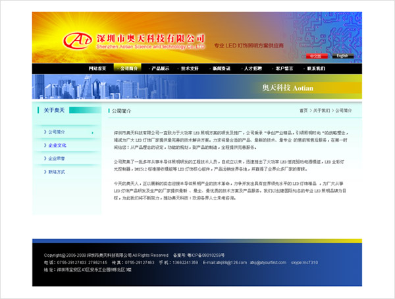Screen dimensions: 395x299
Task: Click the atkj@atyourfirst.com email in footer
Action: (x=268, y=262)
